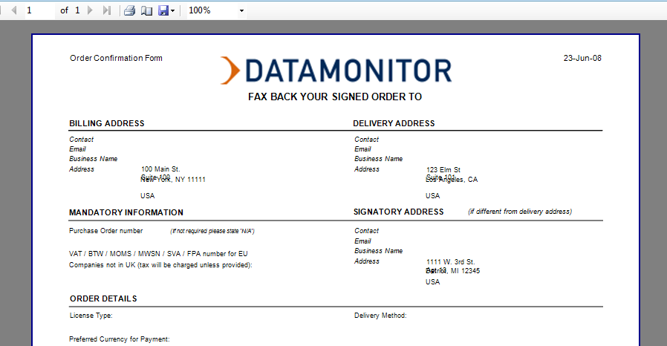This screenshot has height=346, width=667.
Task: Click the date '23-Jun-08'
Action: pos(582,58)
